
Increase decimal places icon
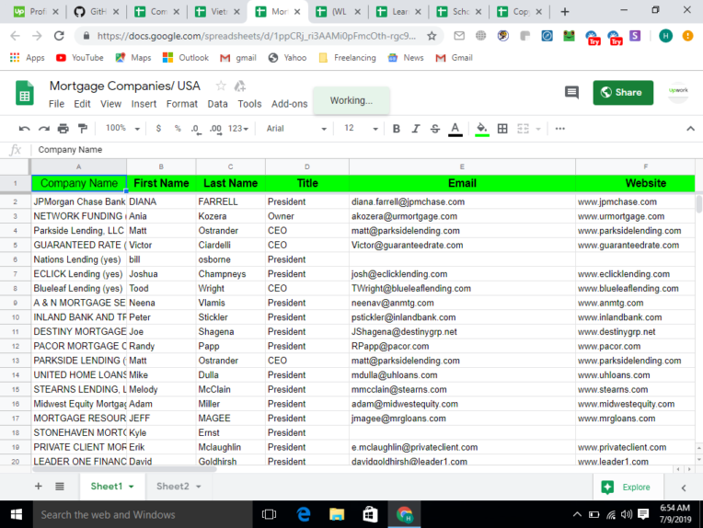[x=215, y=129]
